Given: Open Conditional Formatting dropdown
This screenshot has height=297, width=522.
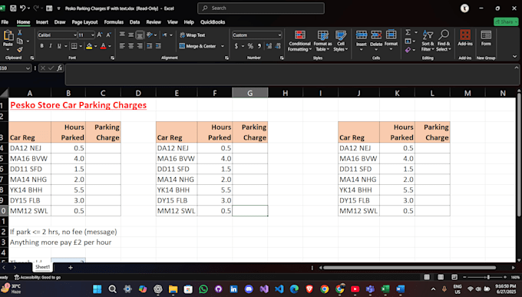Looking at the screenshot, I should pyautogui.click(x=299, y=41).
